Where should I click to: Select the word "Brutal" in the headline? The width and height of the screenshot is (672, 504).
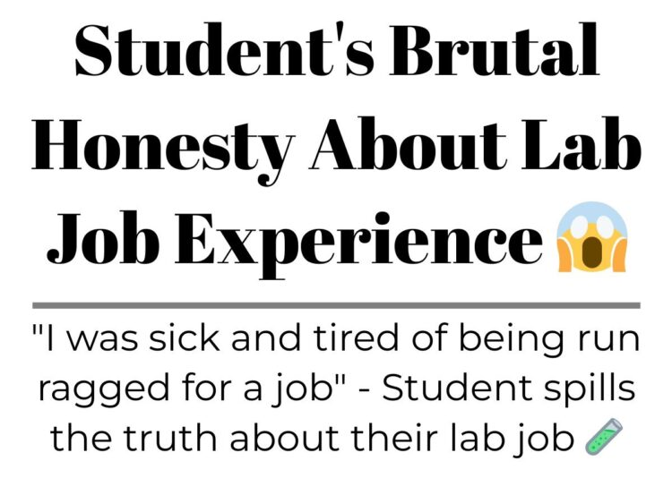pos(494,50)
